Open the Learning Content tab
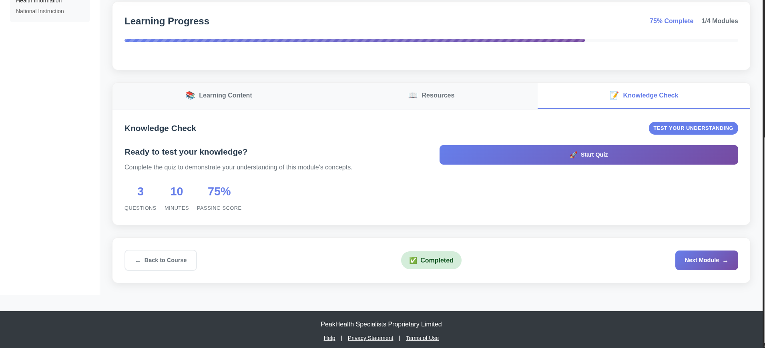 [219, 95]
